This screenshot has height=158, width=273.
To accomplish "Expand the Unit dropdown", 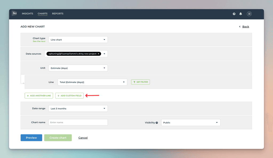I will [78, 68].
